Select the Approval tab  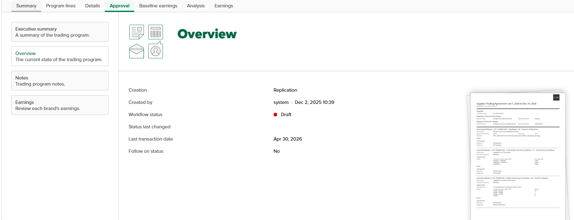[120, 6]
